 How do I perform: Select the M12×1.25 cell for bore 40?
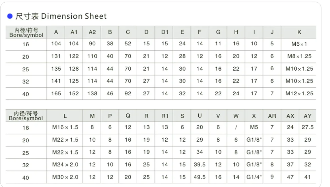(x=299, y=94)
